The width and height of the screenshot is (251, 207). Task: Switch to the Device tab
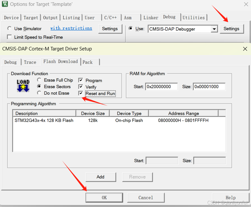[11, 18]
